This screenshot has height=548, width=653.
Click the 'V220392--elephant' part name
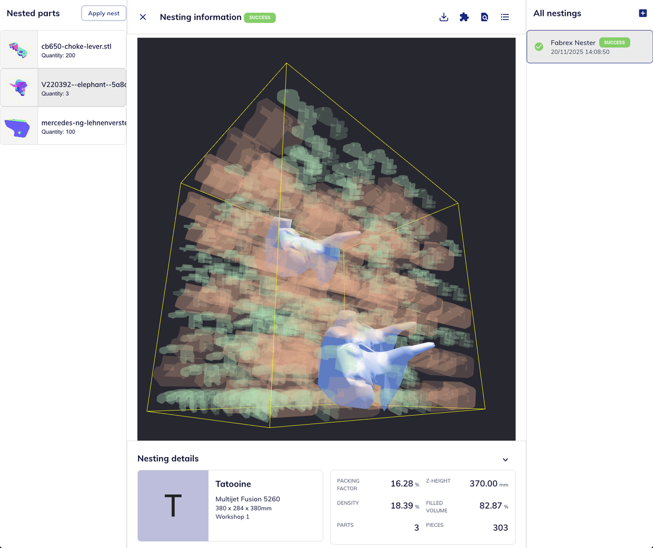[83, 84]
